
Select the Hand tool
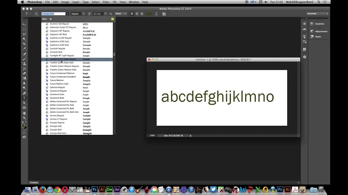coord(24,113)
